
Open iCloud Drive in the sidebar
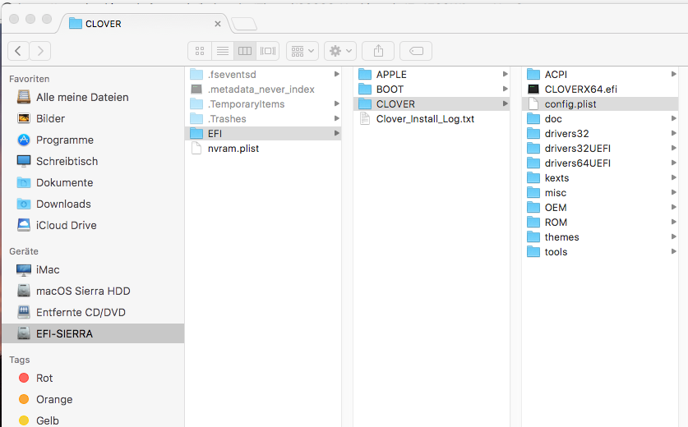(92, 225)
